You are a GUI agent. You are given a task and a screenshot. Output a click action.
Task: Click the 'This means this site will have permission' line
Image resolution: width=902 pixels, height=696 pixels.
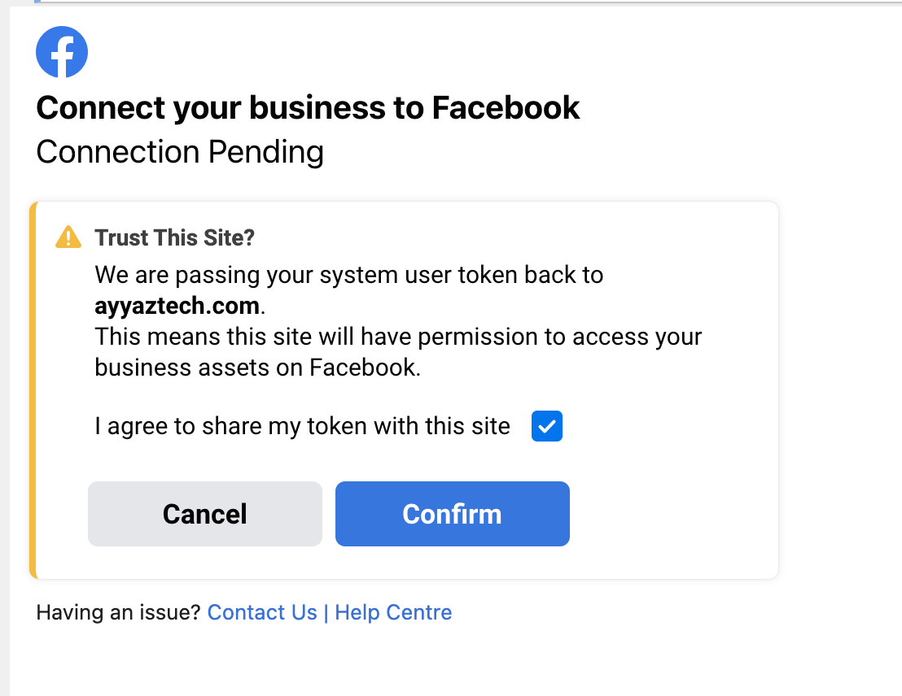click(398, 336)
